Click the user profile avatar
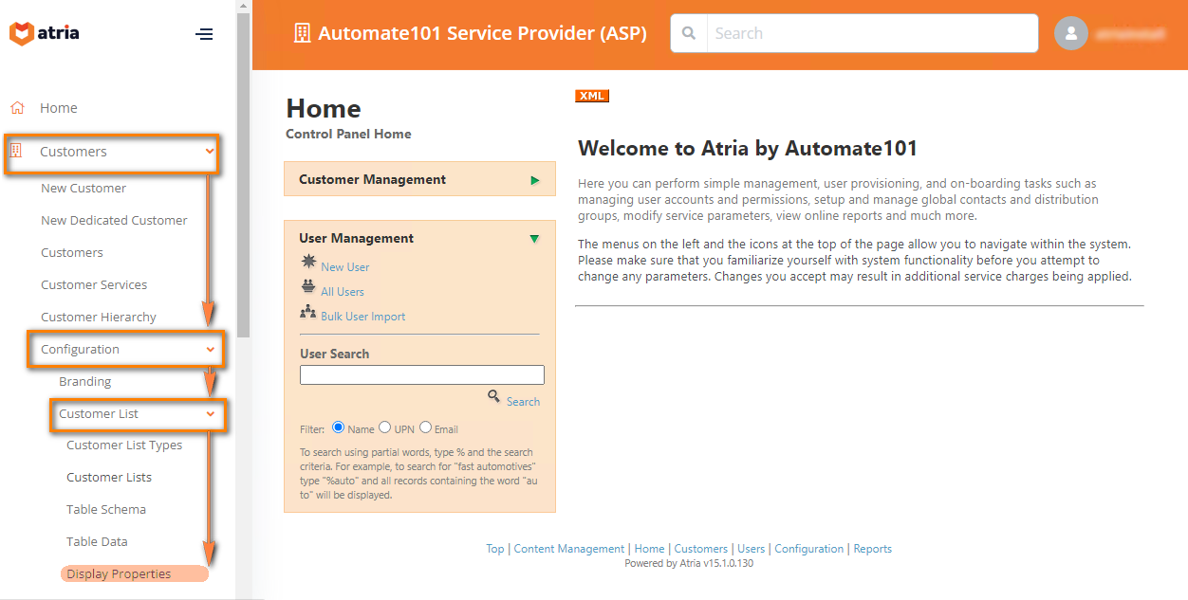This screenshot has width=1188, height=600. click(x=1070, y=33)
